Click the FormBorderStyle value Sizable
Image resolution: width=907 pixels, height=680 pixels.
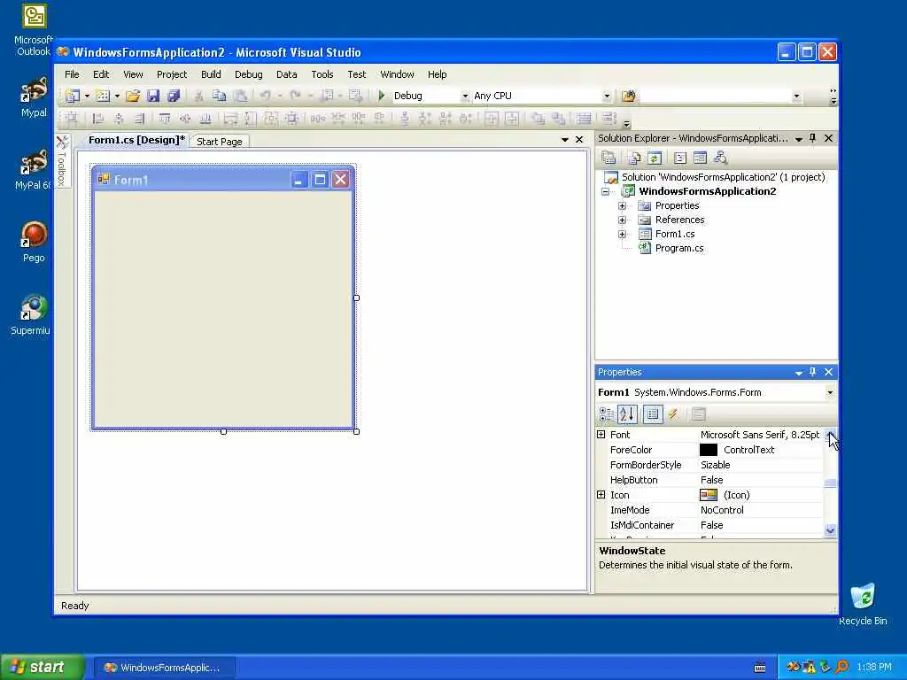tap(716, 465)
